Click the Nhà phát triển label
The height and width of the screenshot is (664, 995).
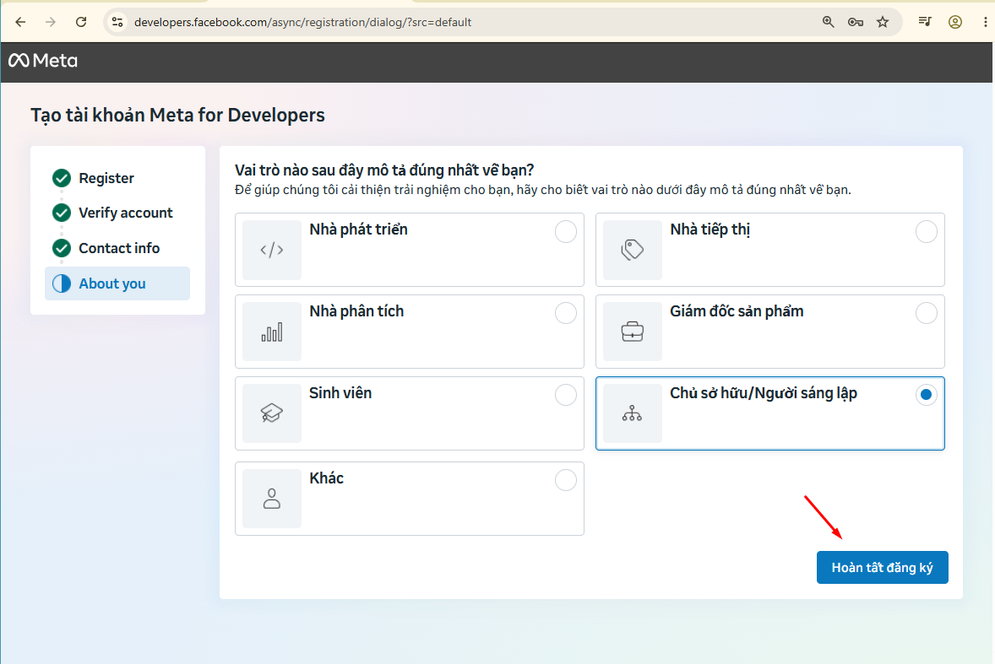pyautogui.click(x=358, y=229)
